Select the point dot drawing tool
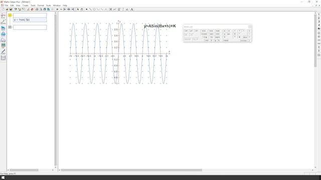 tap(87, 9)
